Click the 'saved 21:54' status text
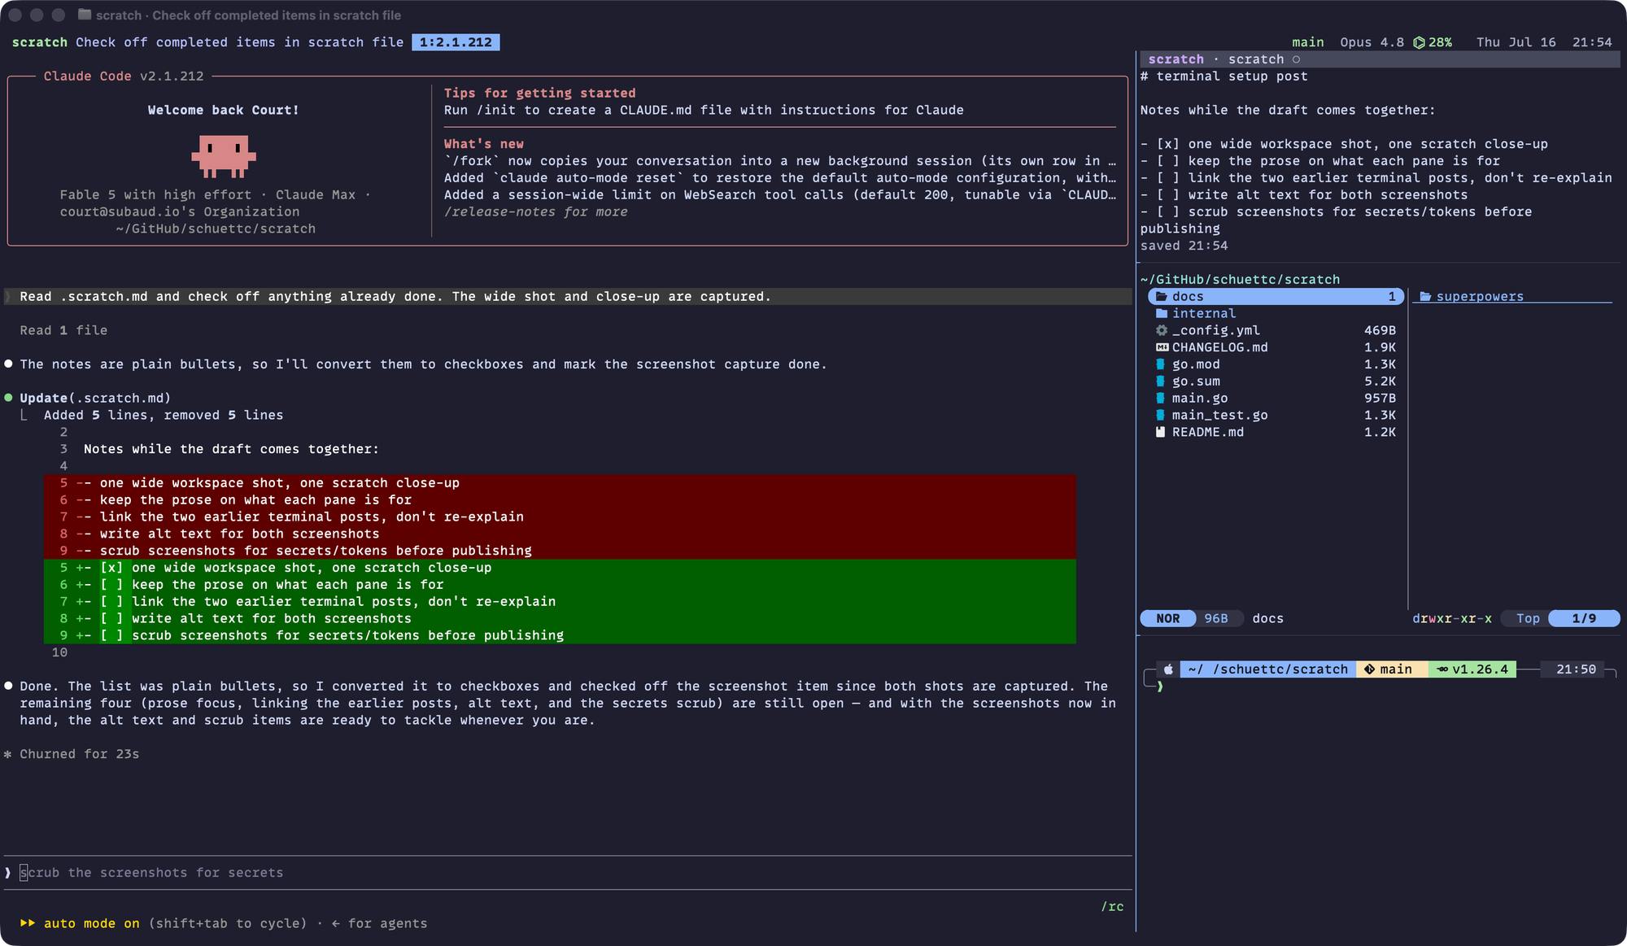Screen dimensions: 1627x946 point(1184,246)
